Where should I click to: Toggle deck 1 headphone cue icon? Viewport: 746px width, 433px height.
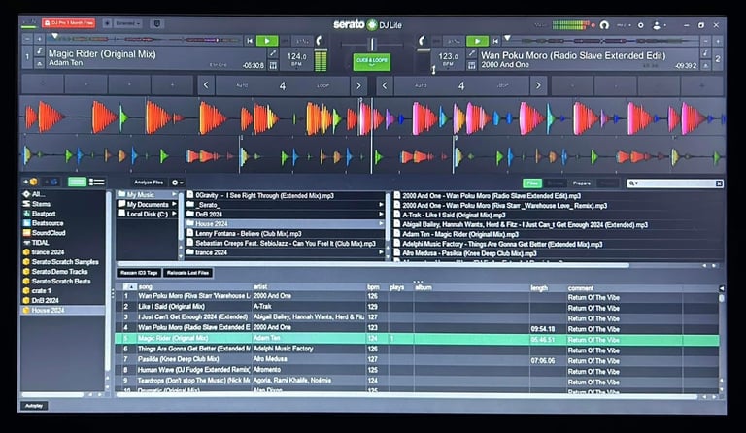pos(320,41)
